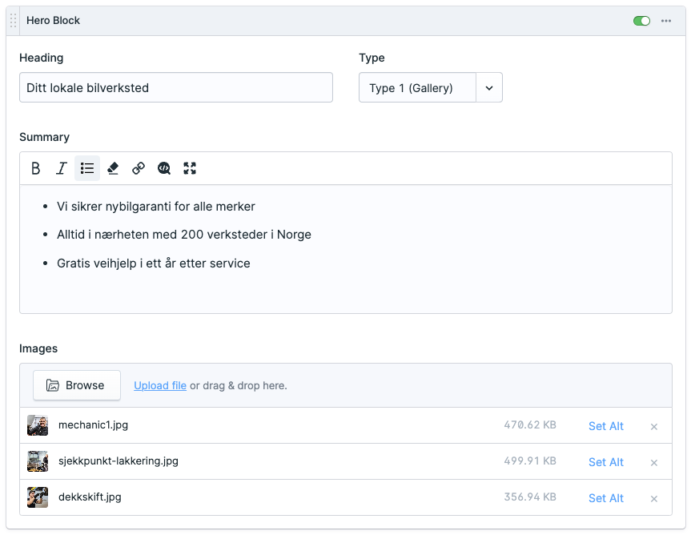The width and height of the screenshot is (691, 535).
Task: Expand Summary editor to fullscreen
Action: [x=190, y=168]
